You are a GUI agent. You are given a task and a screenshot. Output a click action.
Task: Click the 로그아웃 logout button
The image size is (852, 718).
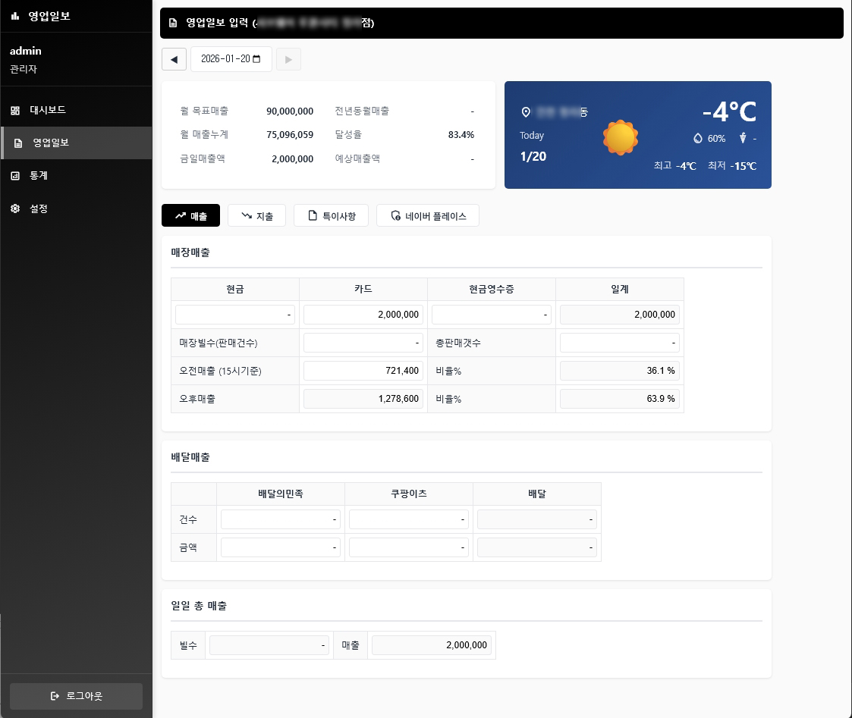(76, 696)
